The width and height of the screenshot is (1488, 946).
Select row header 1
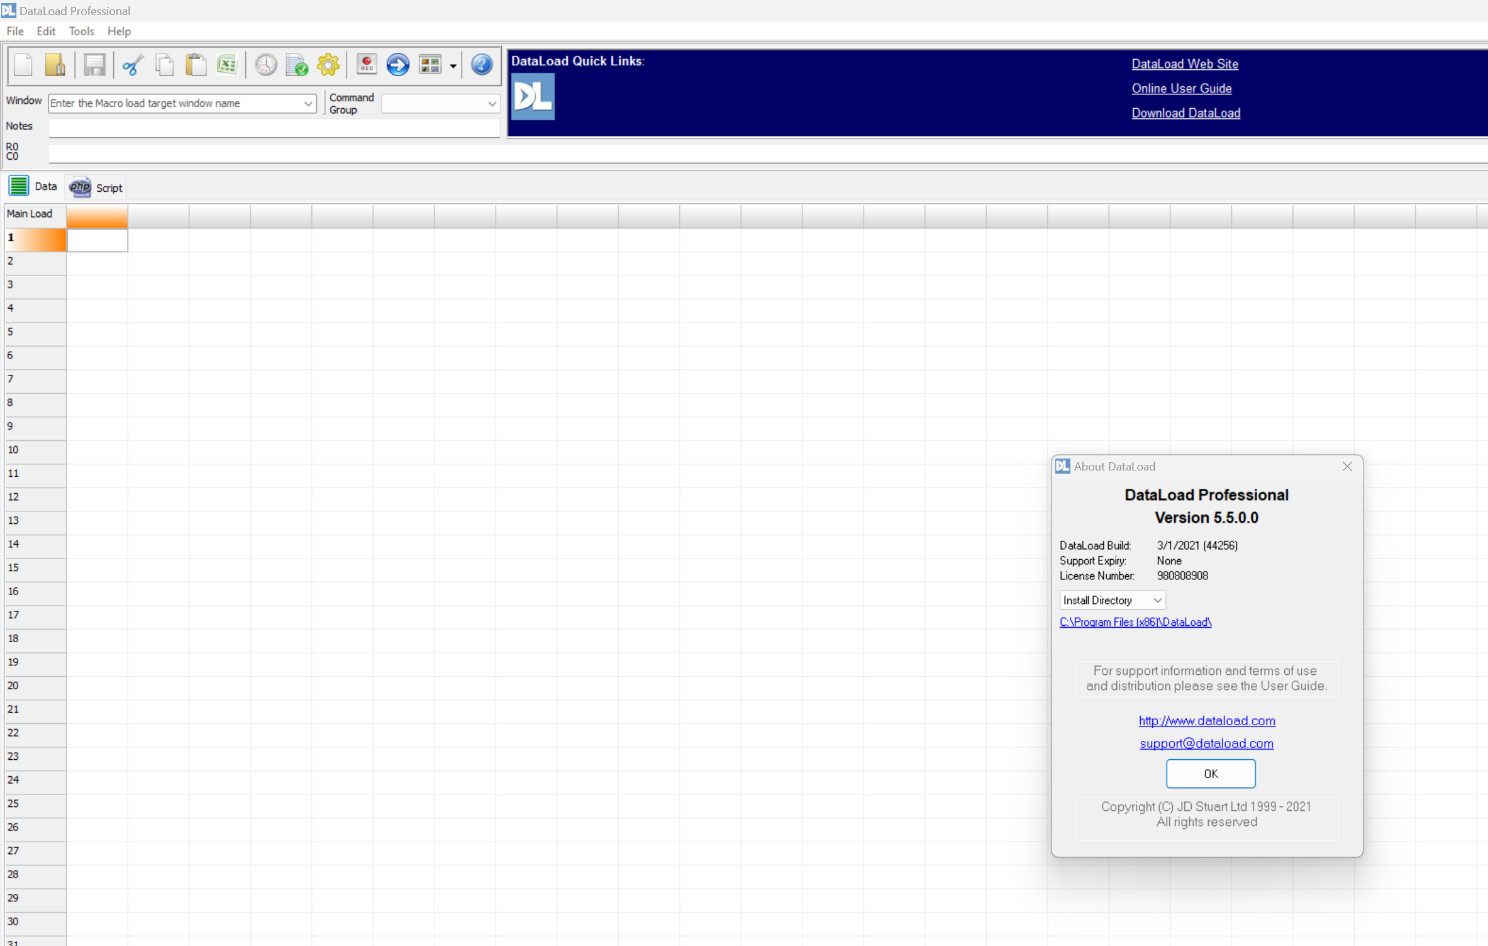click(x=35, y=239)
